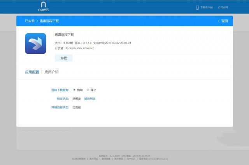This screenshot has height=165, width=249.
Task: Click the back arrow chevron beside 返回
Action: (219, 21)
